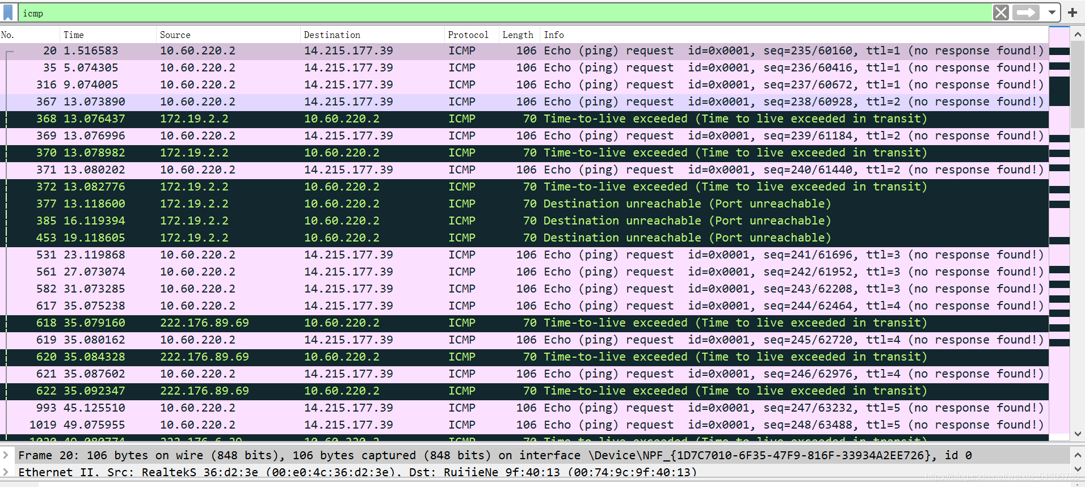Expand the Frame 20 details row
Image resolution: width=1085 pixels, height=487 pixels.
(x=6, y=455)
